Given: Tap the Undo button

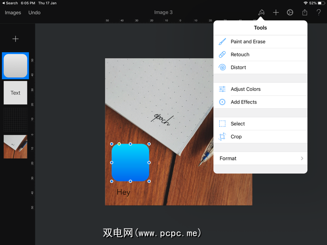Looking at the screenshot, I should pos(35,13).
